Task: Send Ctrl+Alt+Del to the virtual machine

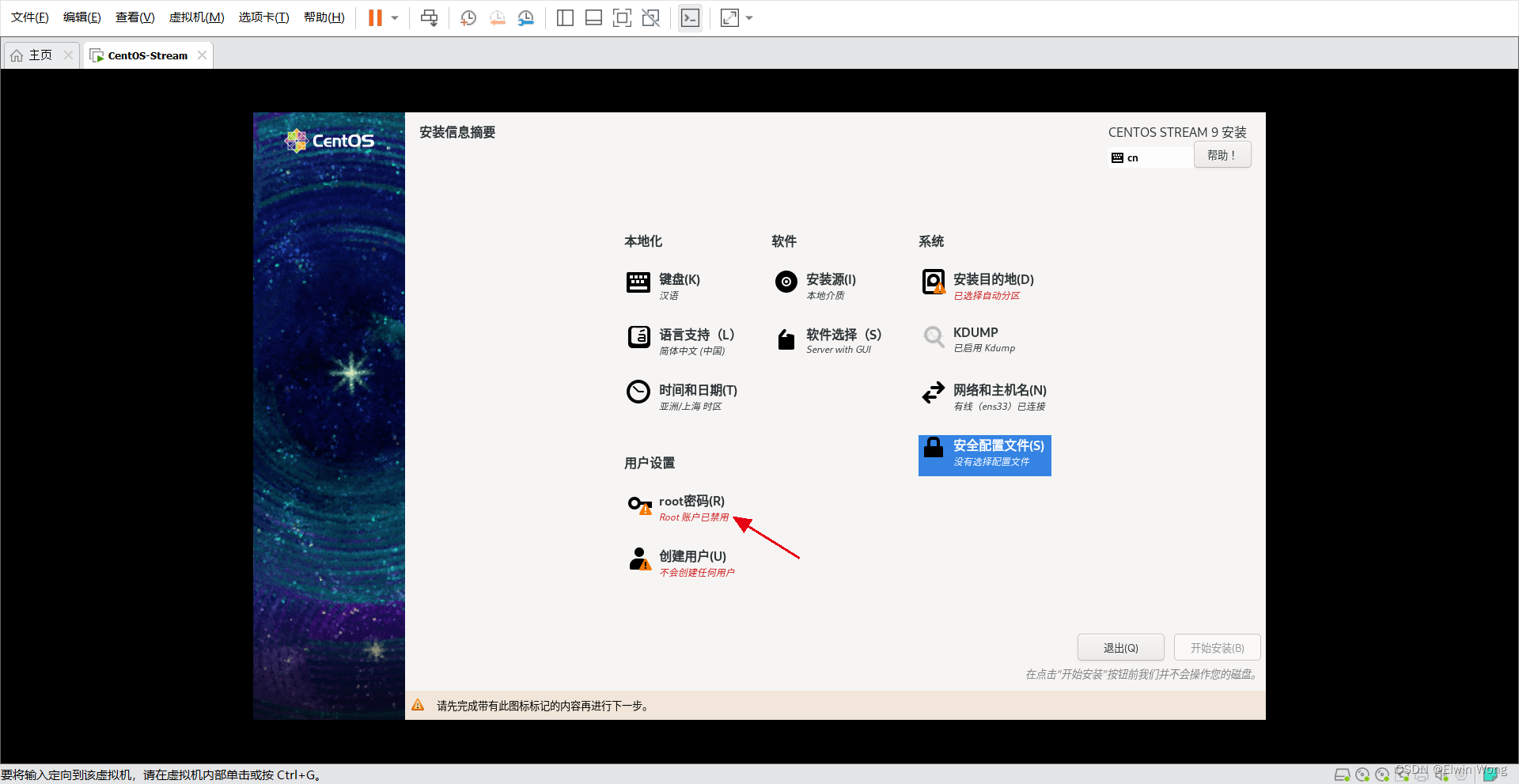Action: pyautogui.click(x=429, y=17)
